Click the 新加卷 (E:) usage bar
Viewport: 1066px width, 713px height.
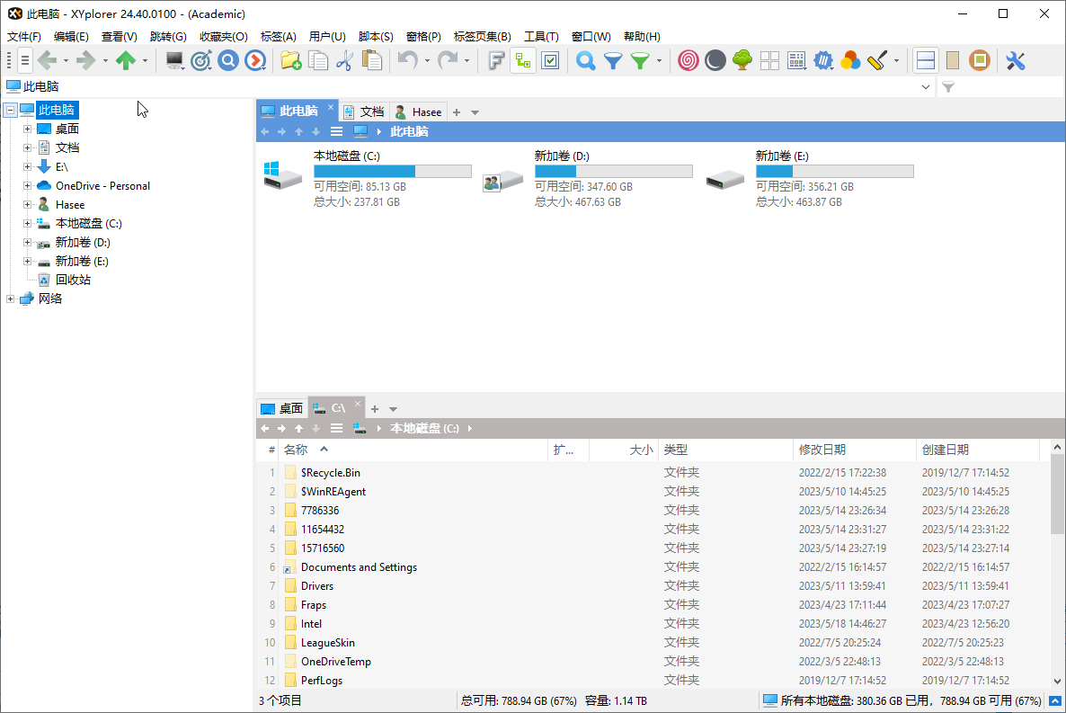834,171
